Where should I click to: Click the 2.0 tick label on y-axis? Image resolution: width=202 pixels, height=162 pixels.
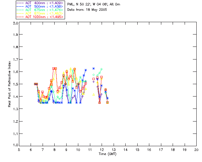15,23
